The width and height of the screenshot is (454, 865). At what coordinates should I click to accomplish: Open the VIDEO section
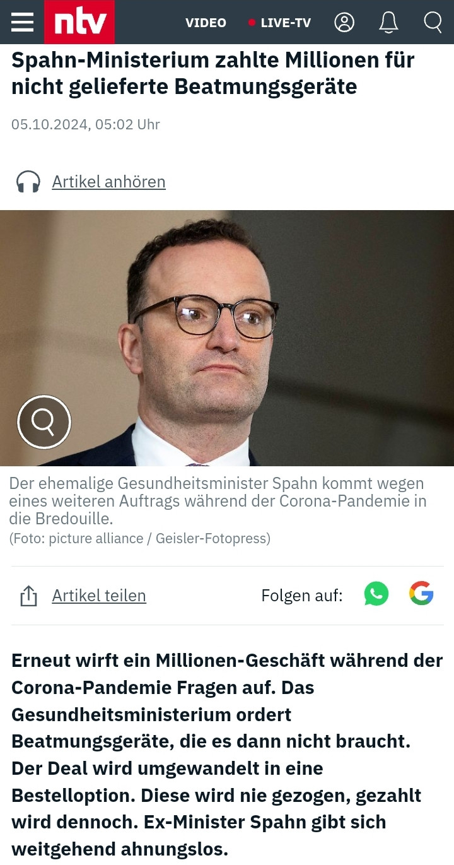click(206, 23)
